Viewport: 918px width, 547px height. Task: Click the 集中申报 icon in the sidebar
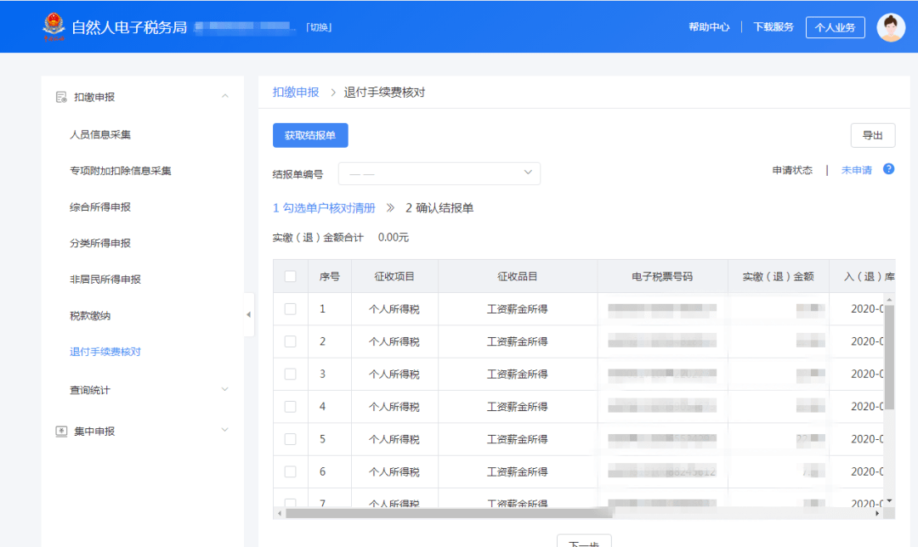coord(59,431)
